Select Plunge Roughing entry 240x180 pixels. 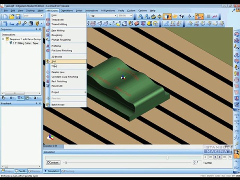(66, 40)
